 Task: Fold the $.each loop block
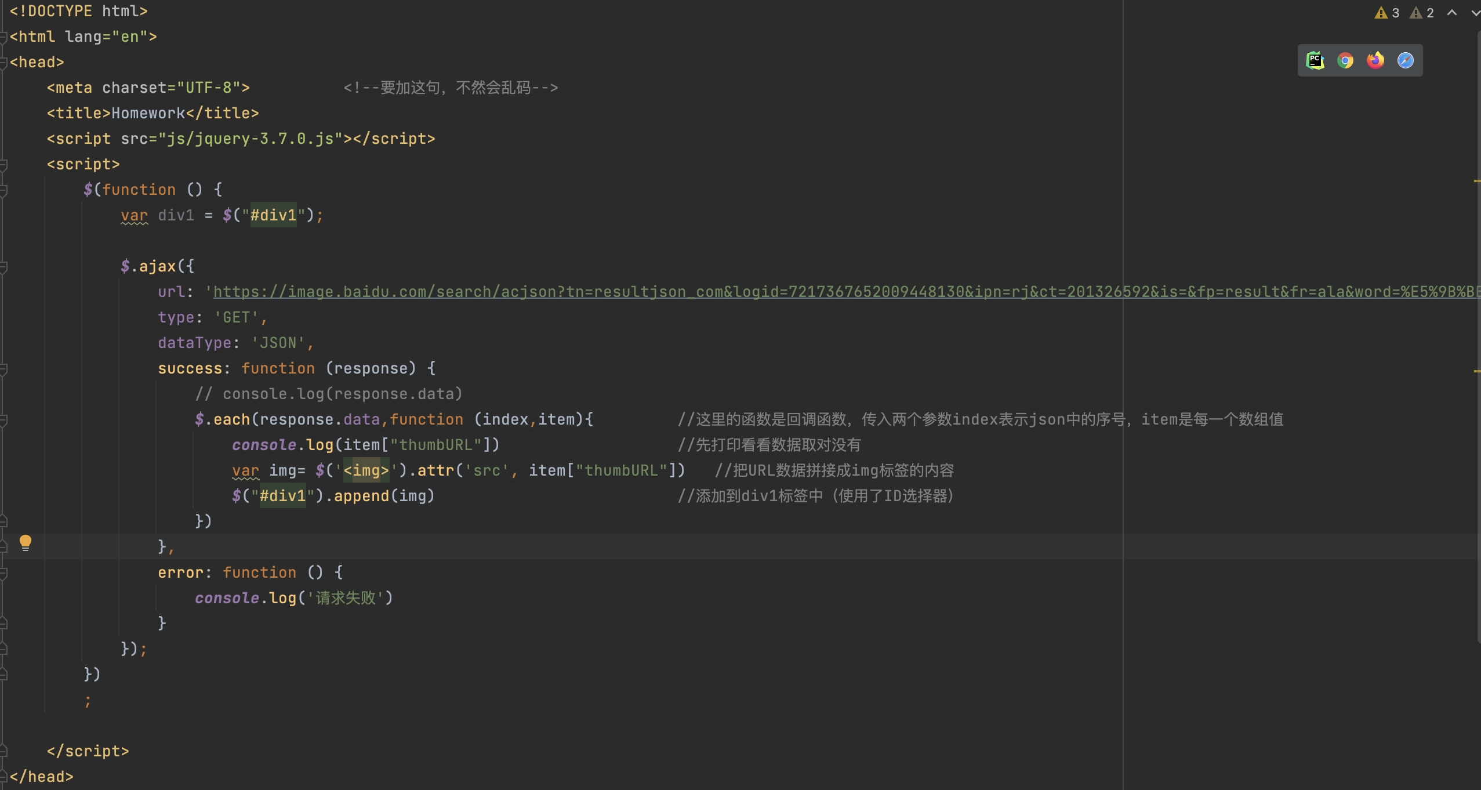pyautogui.click(x=3, y=420)
